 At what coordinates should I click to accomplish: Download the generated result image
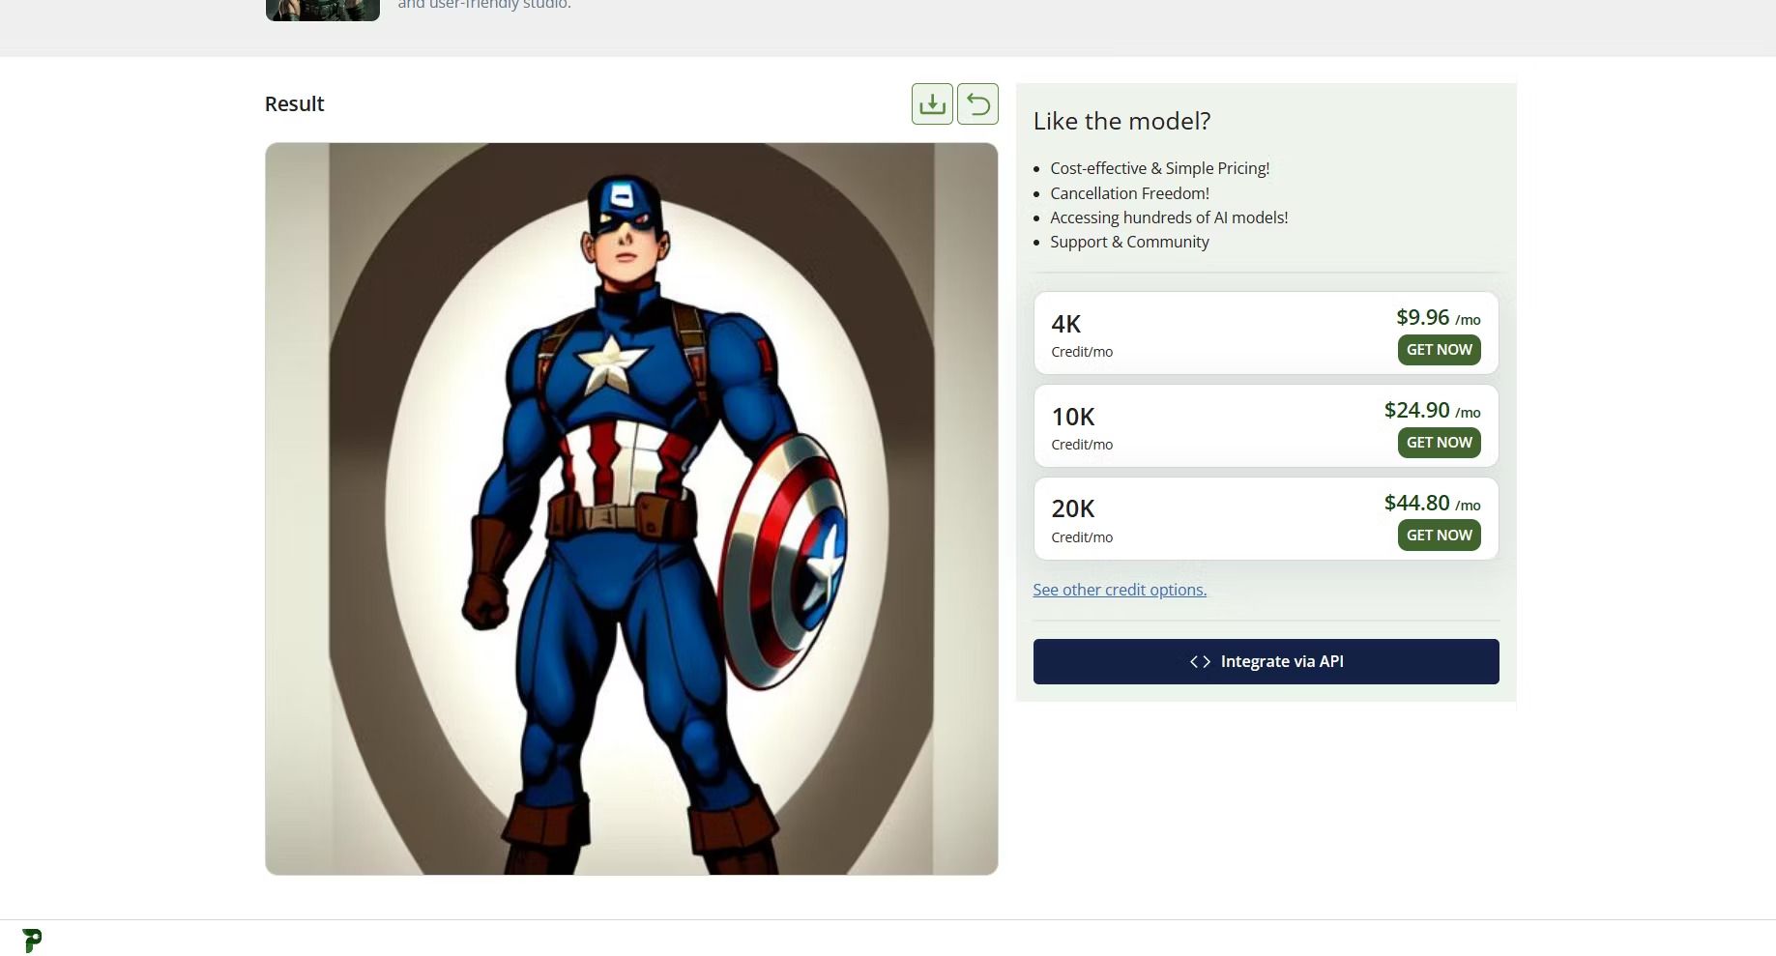[932, 103]
